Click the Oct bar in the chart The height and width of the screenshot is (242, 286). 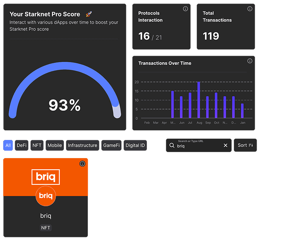[216, 105]
